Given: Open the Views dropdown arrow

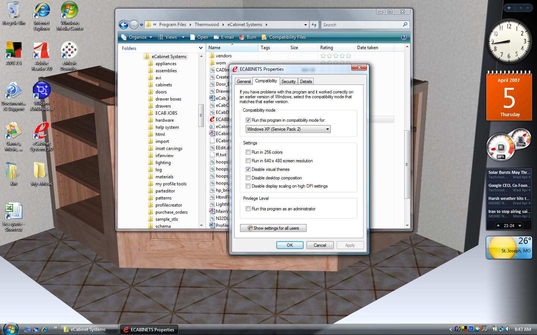Looking at the screenshot, I should (x=183, y=37).
